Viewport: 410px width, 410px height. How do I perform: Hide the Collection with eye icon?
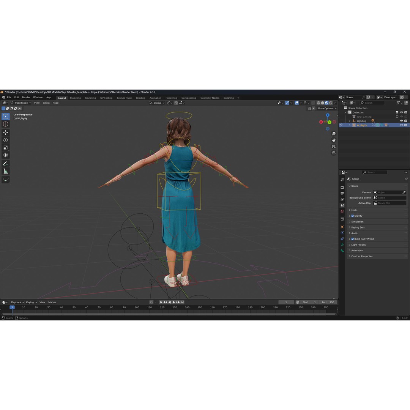pyautogui.click(x=402, y=112)
